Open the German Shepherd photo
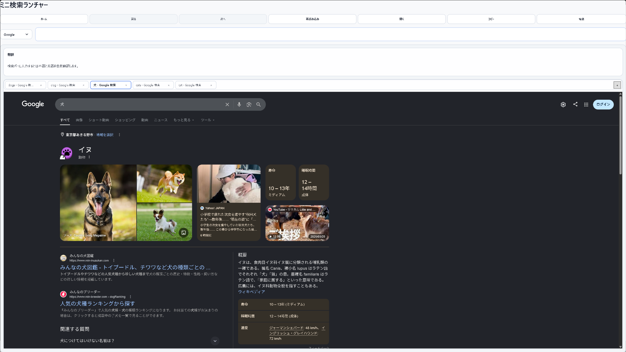 98,203
